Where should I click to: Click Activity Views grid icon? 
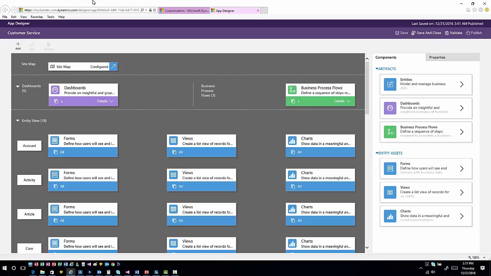click(173, 175)
